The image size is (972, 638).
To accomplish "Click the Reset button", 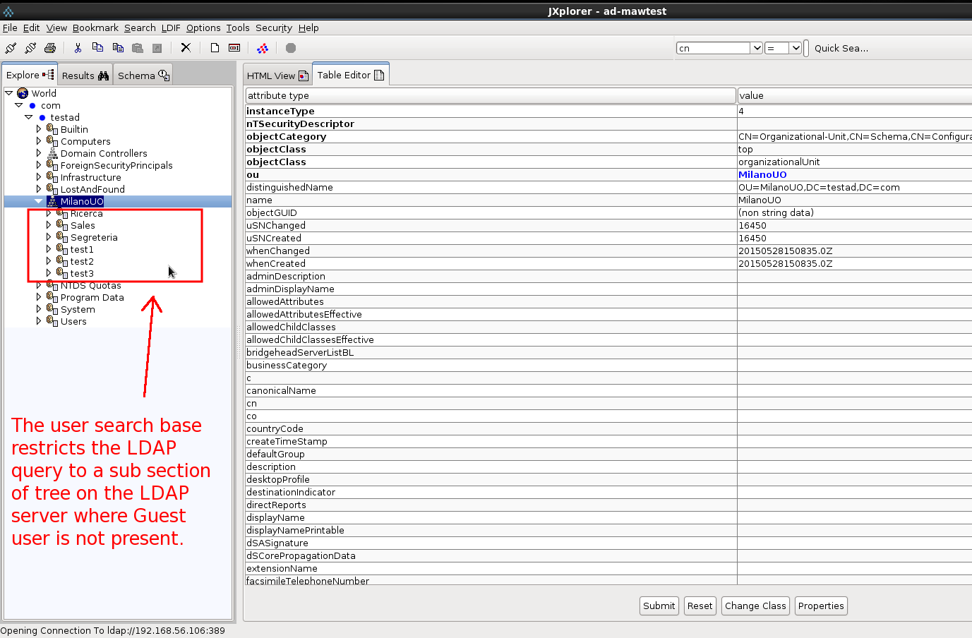I will [x=700, y=606].
